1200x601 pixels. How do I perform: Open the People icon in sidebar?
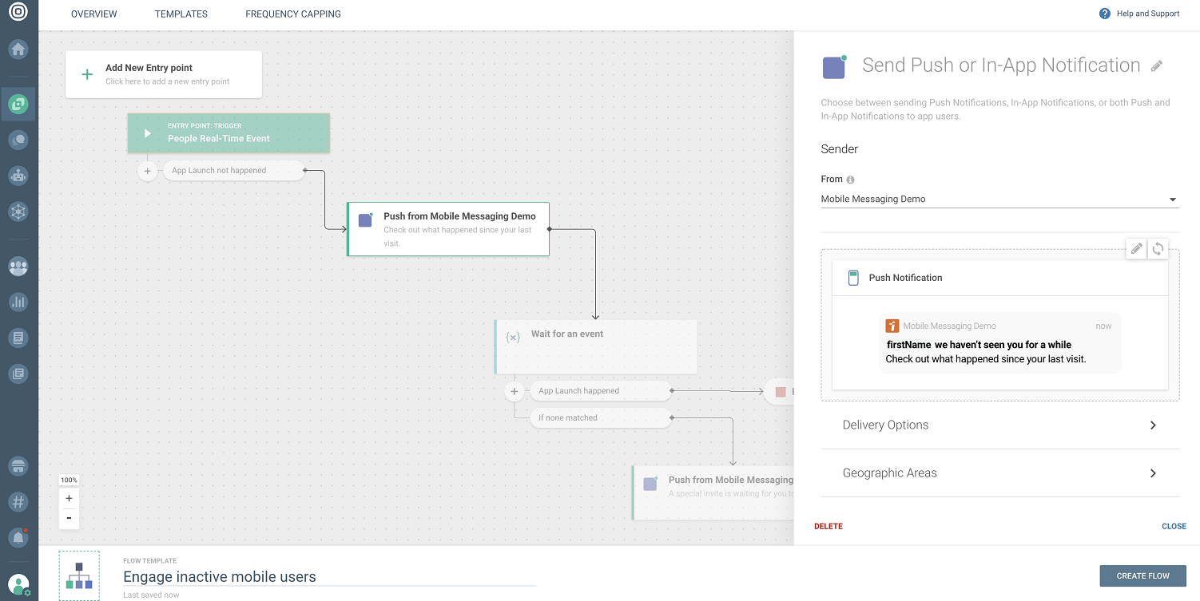[18, 267]
